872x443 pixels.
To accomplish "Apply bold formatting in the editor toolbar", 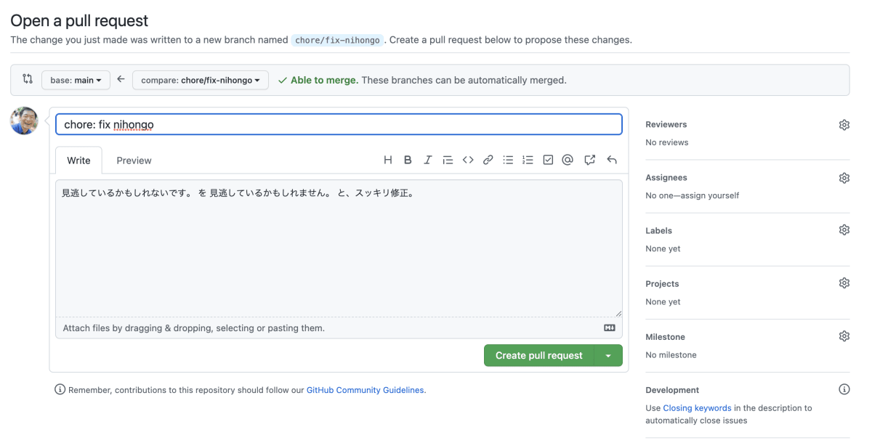I will pyautogui.click(x=408, y=160).
